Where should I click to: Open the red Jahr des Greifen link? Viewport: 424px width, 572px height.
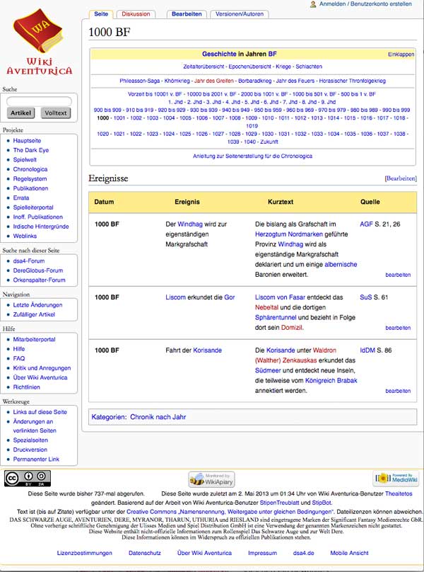(x=214, y=81)
